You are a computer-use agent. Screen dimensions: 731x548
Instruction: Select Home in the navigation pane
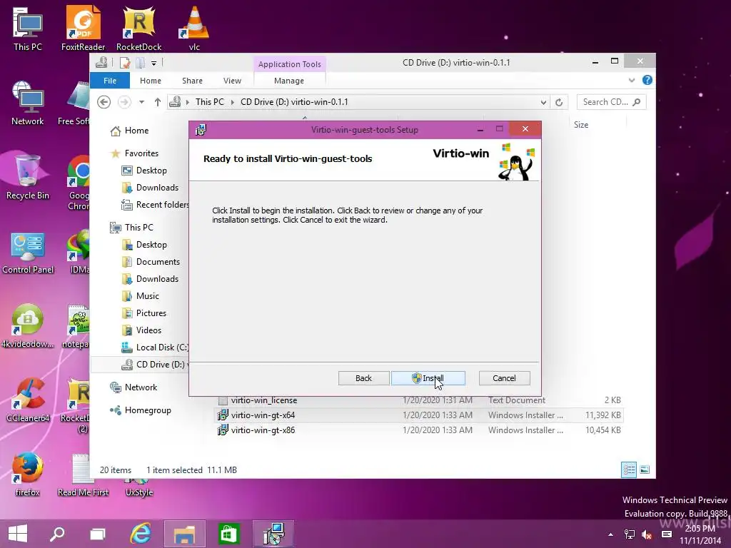pos(136,131)
